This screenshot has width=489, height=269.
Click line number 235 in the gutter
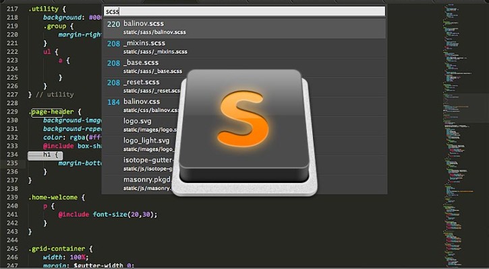(12, 163)
